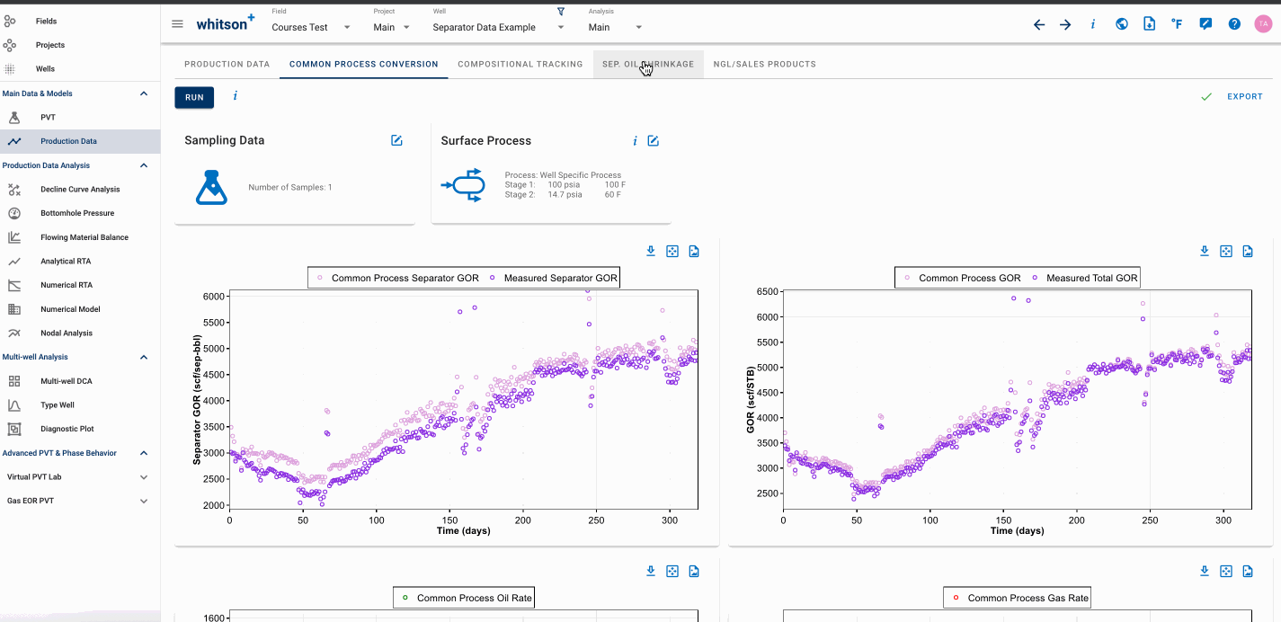Expand Common Process Gas Rate chart fullscreen
Screen dimensions: 1281x622
click(1226, 571)
